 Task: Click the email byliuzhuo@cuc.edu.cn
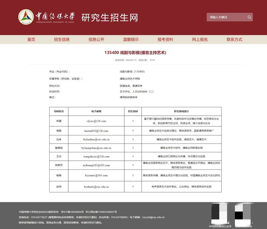pyautogui.click(x=96, y=139)
